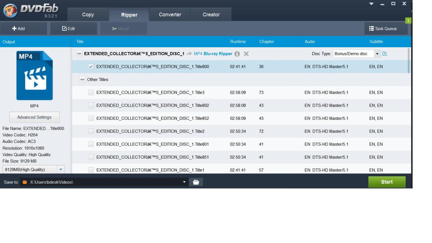The height and width of the screenshot is (243, 432).
Task: Expand the 9129MB High Quality dropdown
Action: [x=61, y=169]
